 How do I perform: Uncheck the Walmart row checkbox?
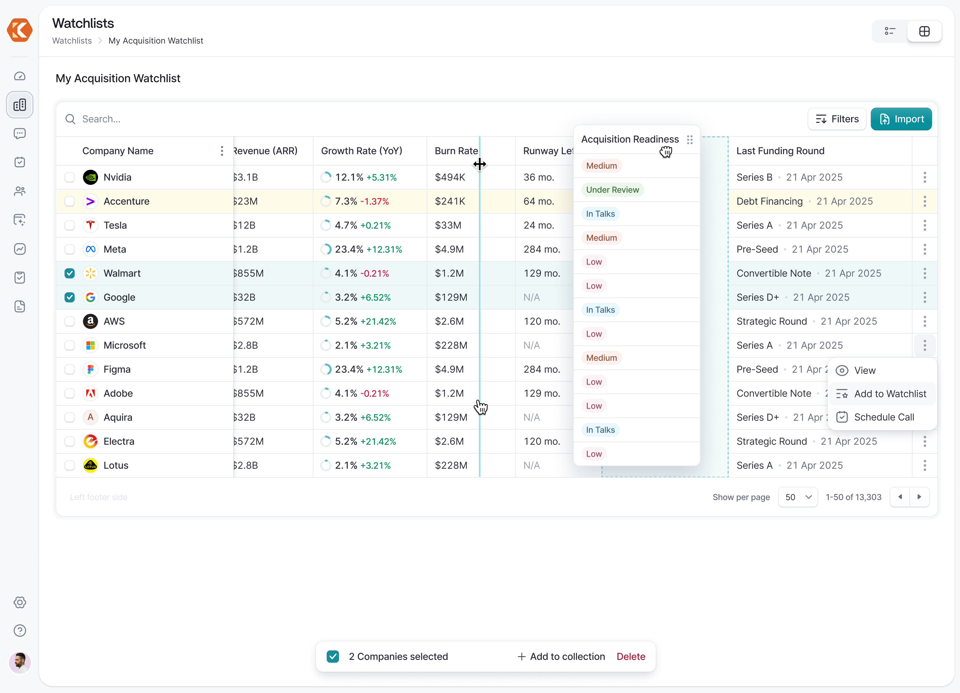tap(69, 273)
